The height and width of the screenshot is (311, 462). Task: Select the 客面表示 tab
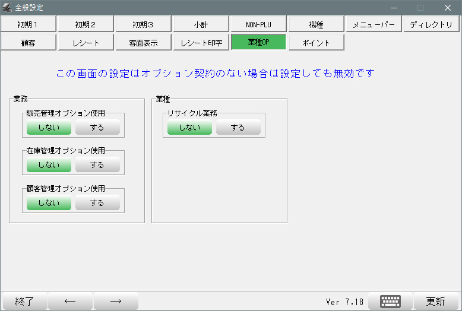tap(143, 43)
